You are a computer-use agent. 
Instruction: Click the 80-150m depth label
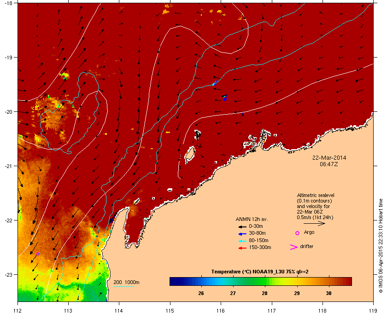pos(258,240)
